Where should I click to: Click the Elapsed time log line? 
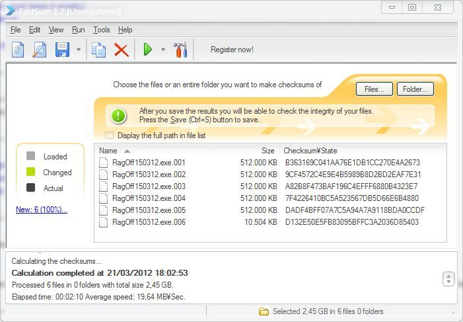tap(98, 297)
